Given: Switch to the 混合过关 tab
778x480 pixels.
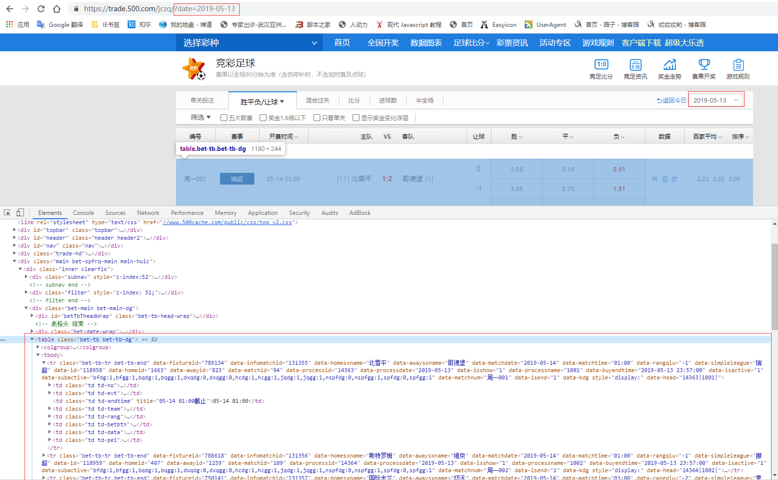Looking at the screenshot, I should (317, 101).
